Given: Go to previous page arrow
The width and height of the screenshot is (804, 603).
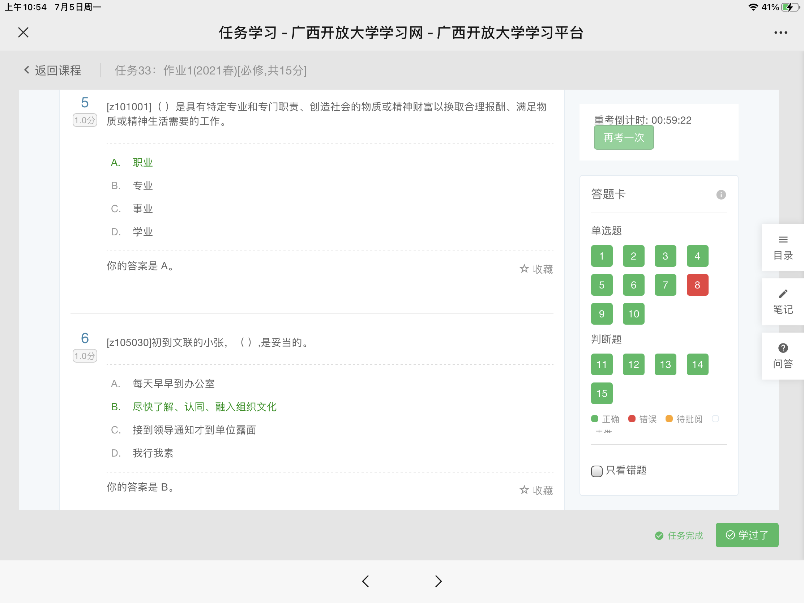Looking at the screenshot, I should (x=365, y=581).
